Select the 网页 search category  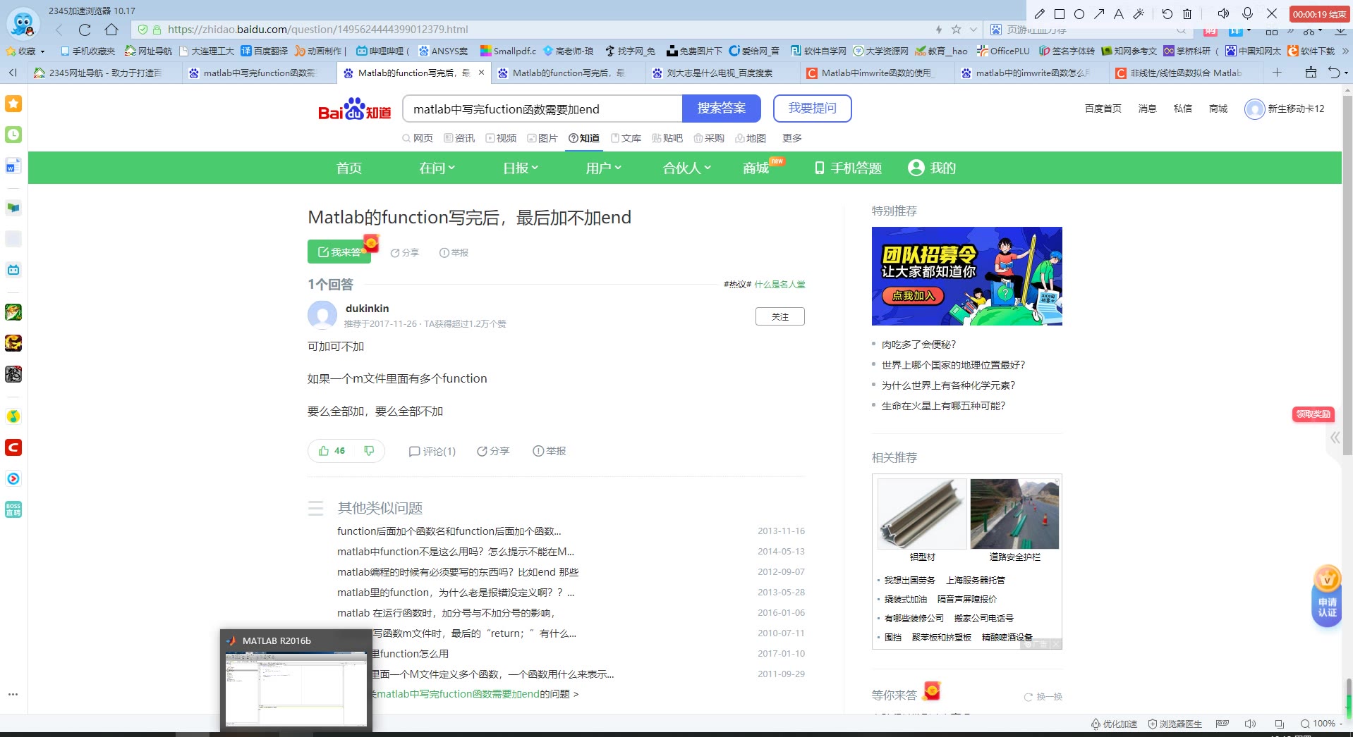click(x=418, y=138)
